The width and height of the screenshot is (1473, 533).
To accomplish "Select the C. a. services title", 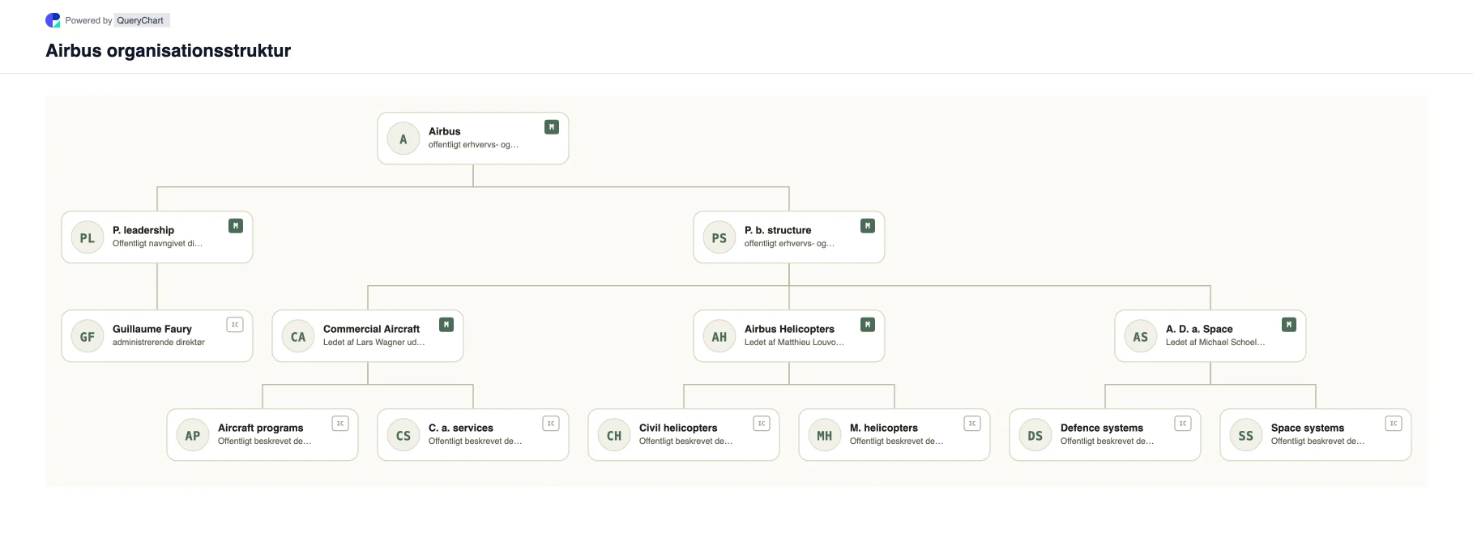I will pos(461,428).
